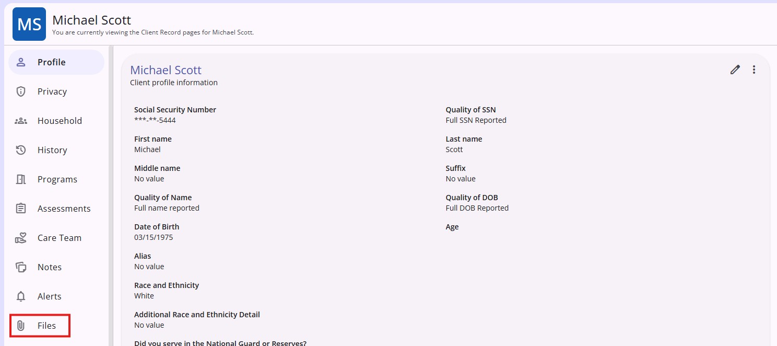
Task: Click the sidebar vertical scrollbar
Action: point(111,195)
